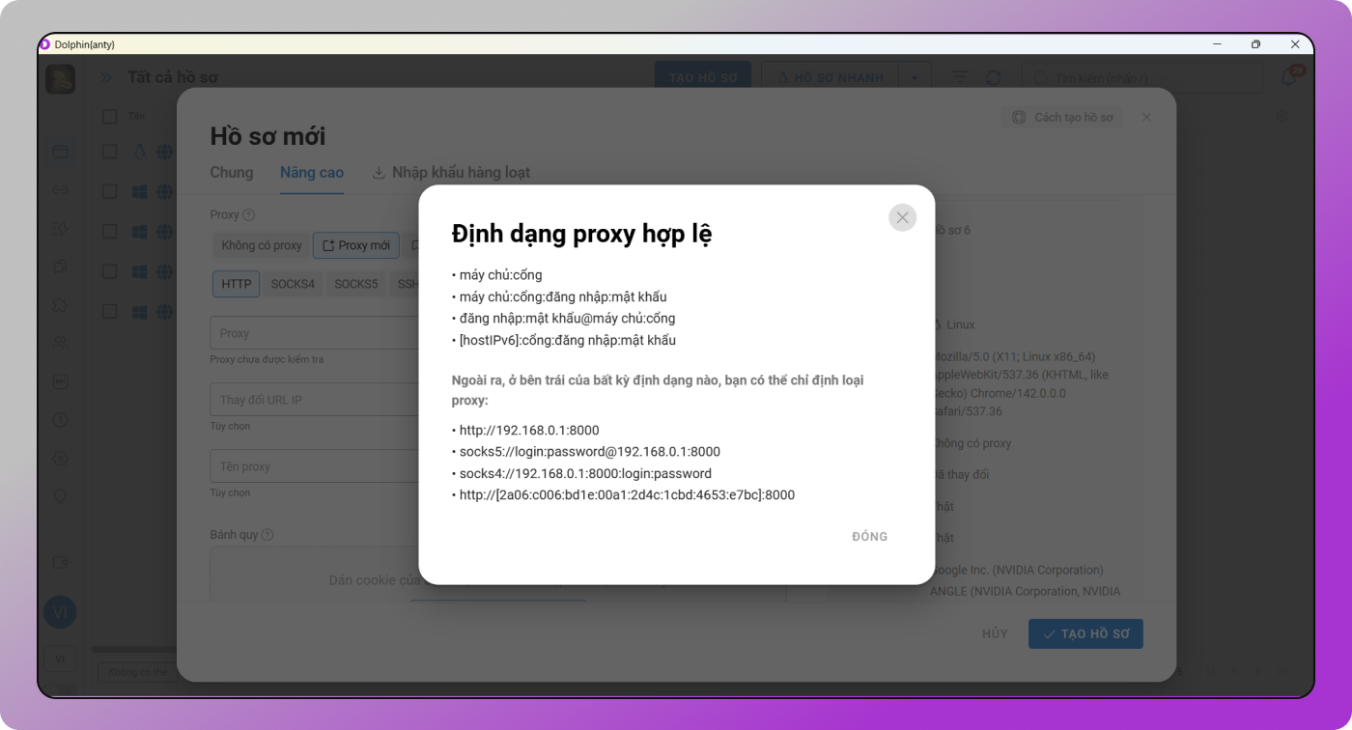Open the HỒ SƠ NHANH dropdown arrow

pos(915,77)
